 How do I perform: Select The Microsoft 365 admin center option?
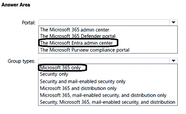point(75,30)
